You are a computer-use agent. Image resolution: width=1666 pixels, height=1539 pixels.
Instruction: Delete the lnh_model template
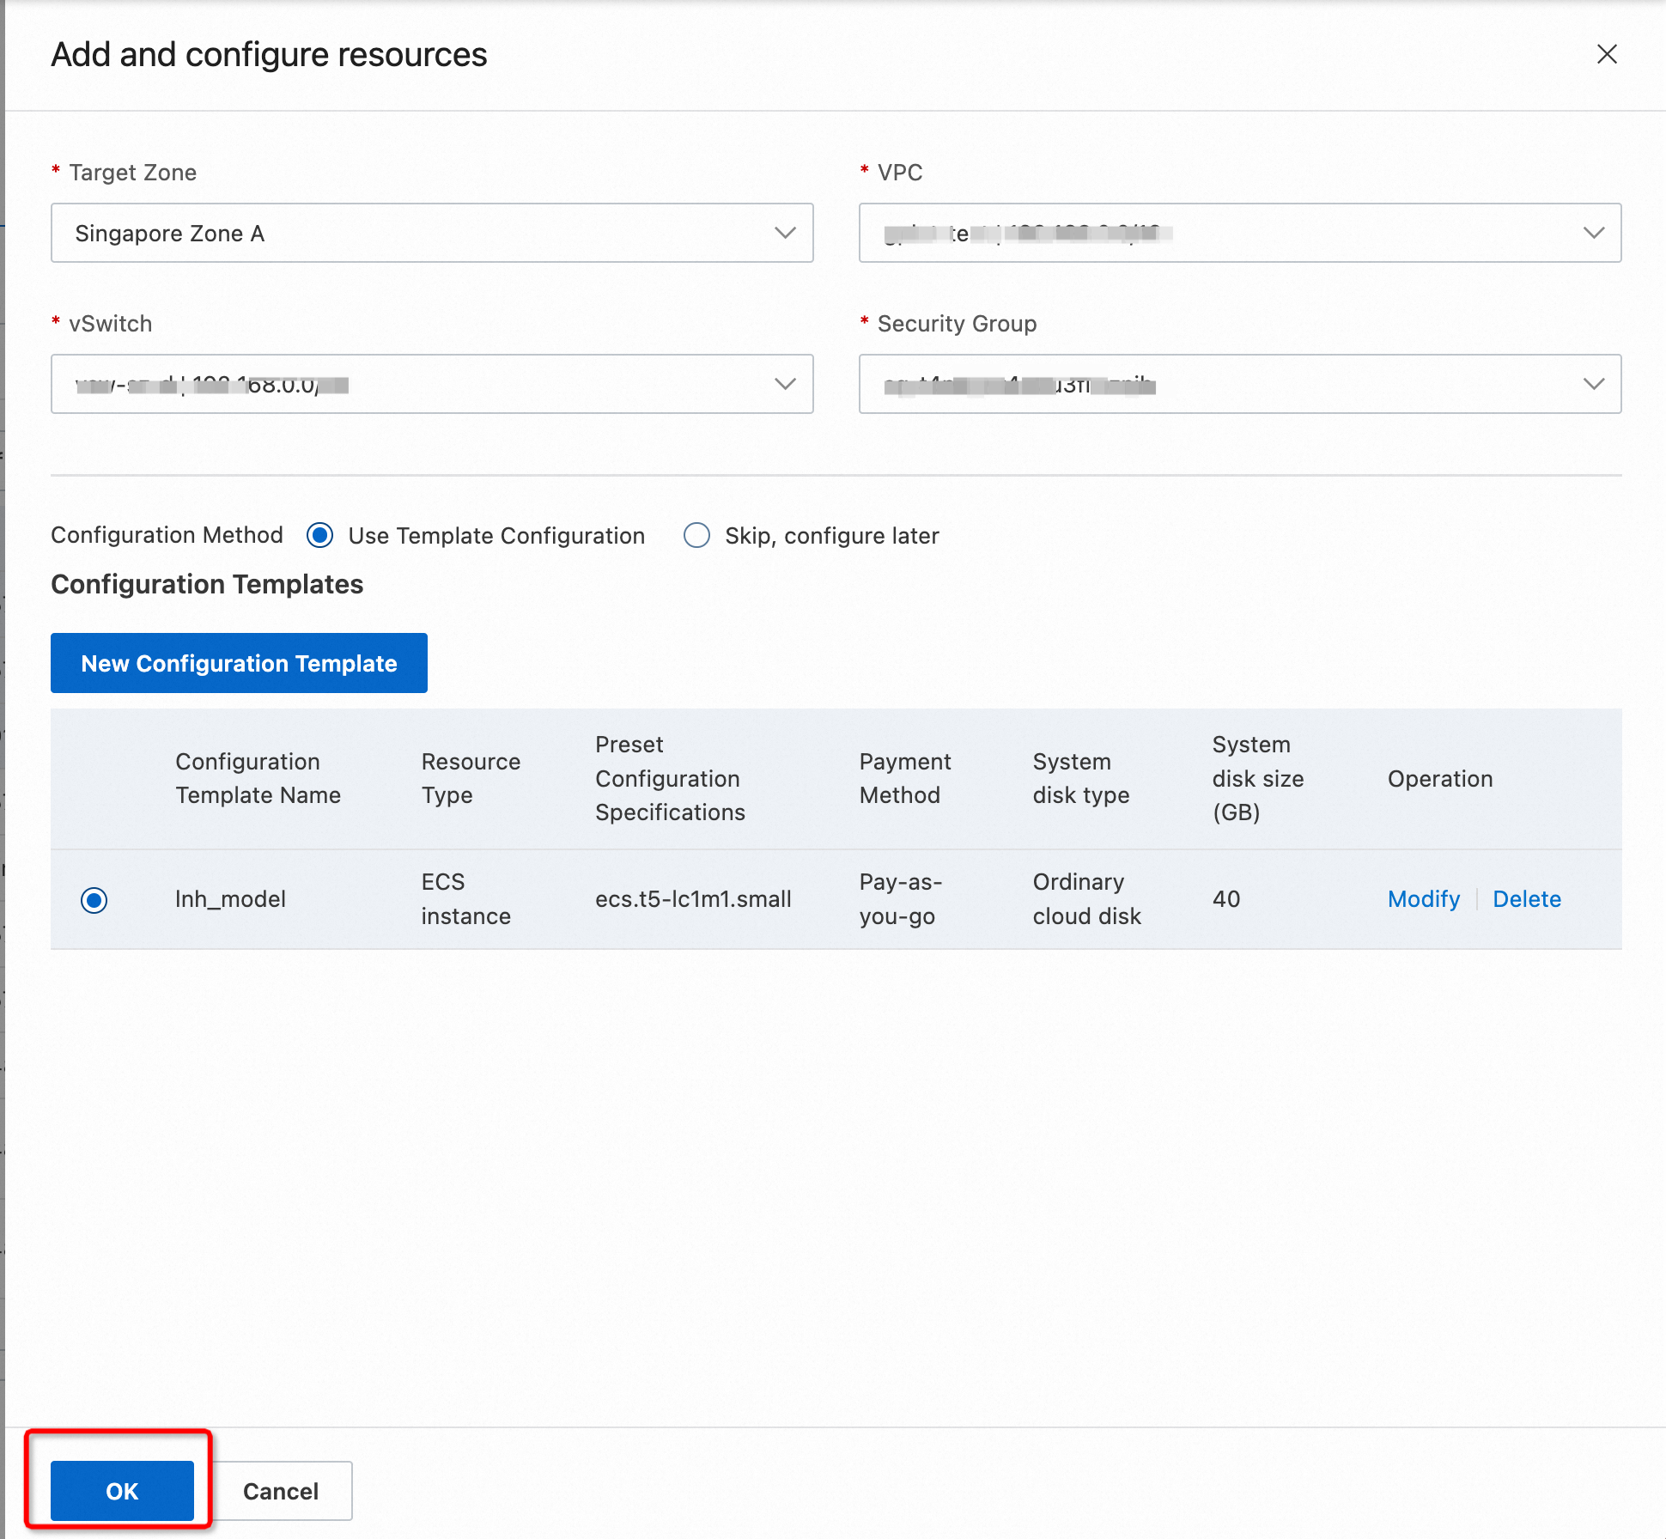tap(1526, 899)
